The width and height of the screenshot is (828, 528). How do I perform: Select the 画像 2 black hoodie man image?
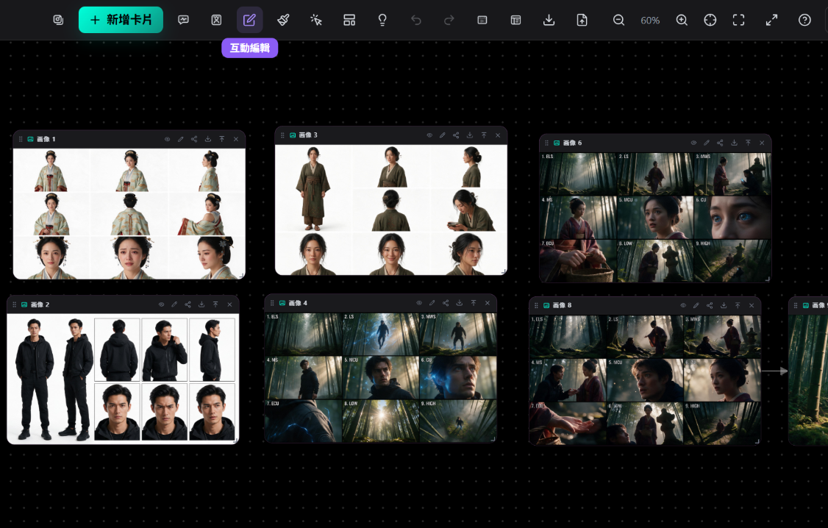coord(123,379)
